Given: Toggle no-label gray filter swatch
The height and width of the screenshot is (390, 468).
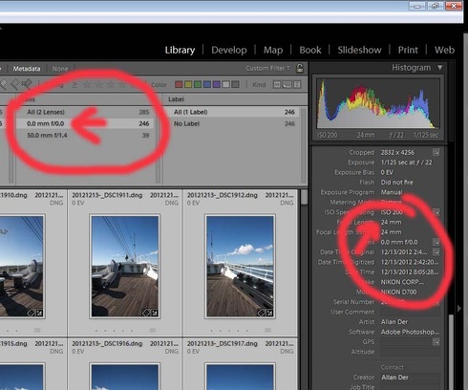Looking at the screenshot, I should [235, 84].
